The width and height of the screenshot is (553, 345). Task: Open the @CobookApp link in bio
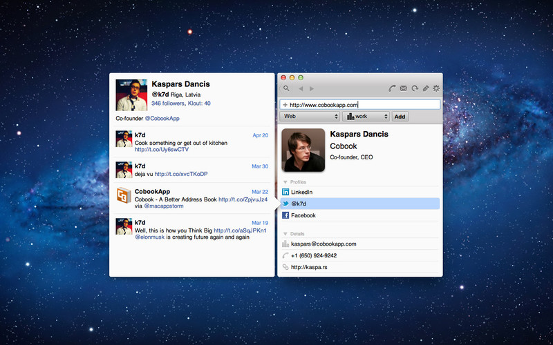pyautogui.click(x=162, y=119)
